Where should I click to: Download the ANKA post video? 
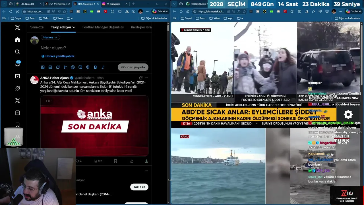pos(146,161)
